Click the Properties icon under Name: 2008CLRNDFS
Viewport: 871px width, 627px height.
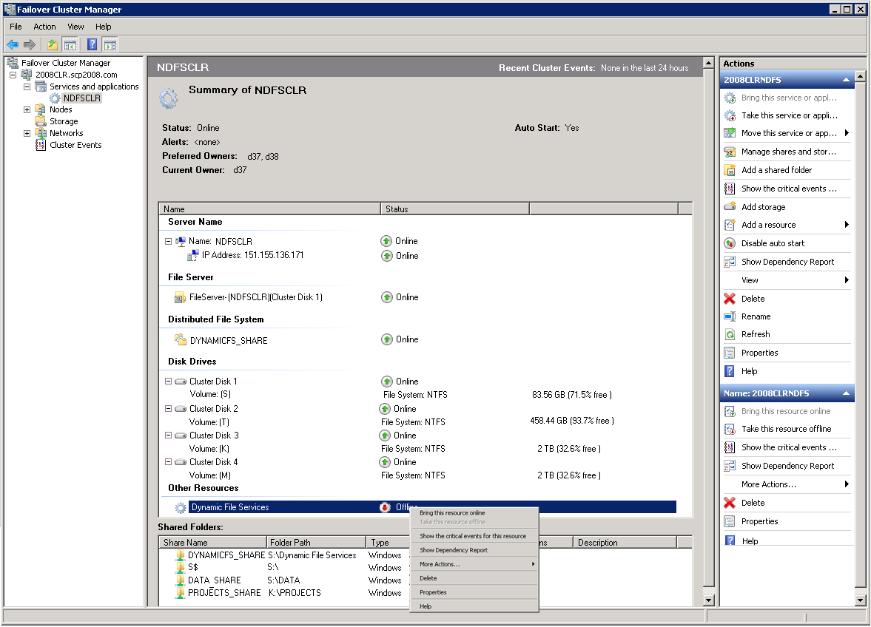(730, 521)
